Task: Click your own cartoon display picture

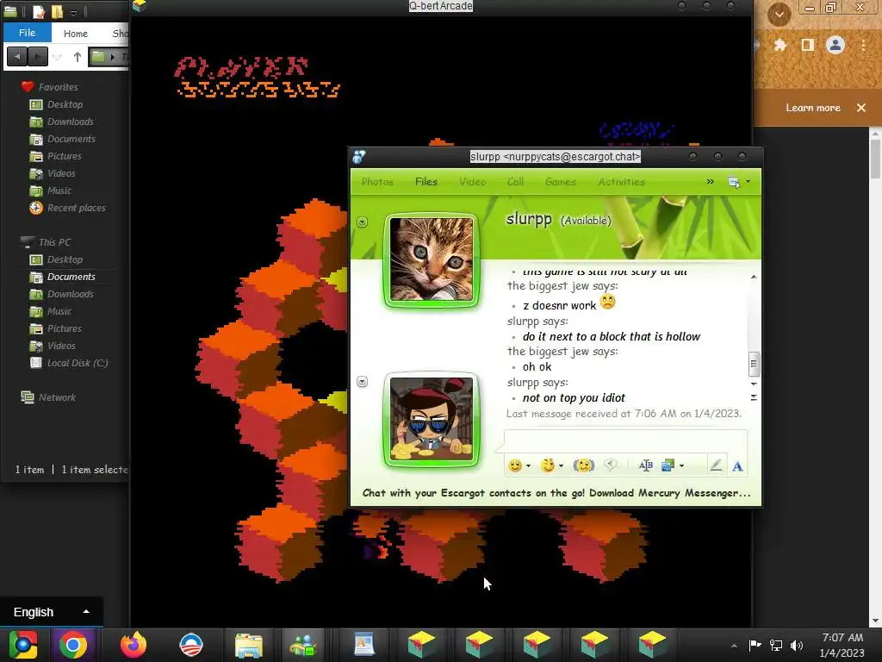Action: point(432,419)
